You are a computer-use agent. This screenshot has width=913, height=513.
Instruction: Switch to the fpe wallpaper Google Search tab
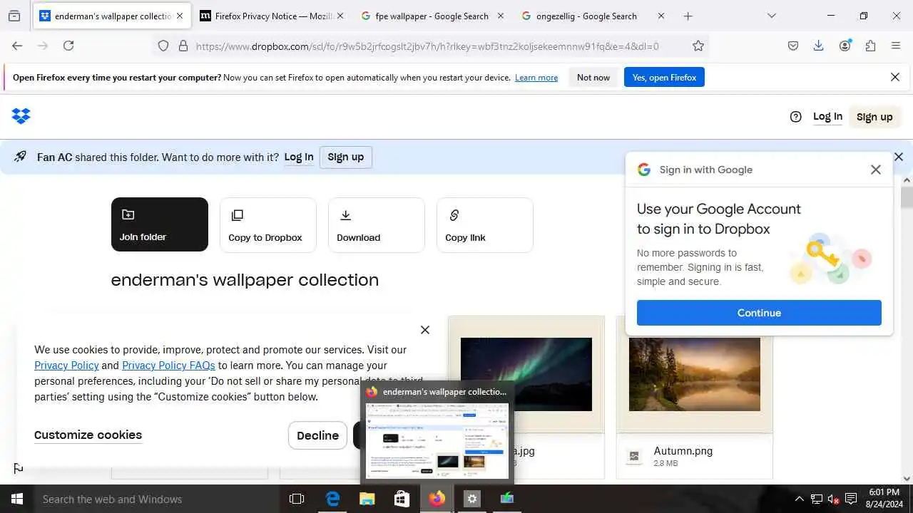pos(432,16)
